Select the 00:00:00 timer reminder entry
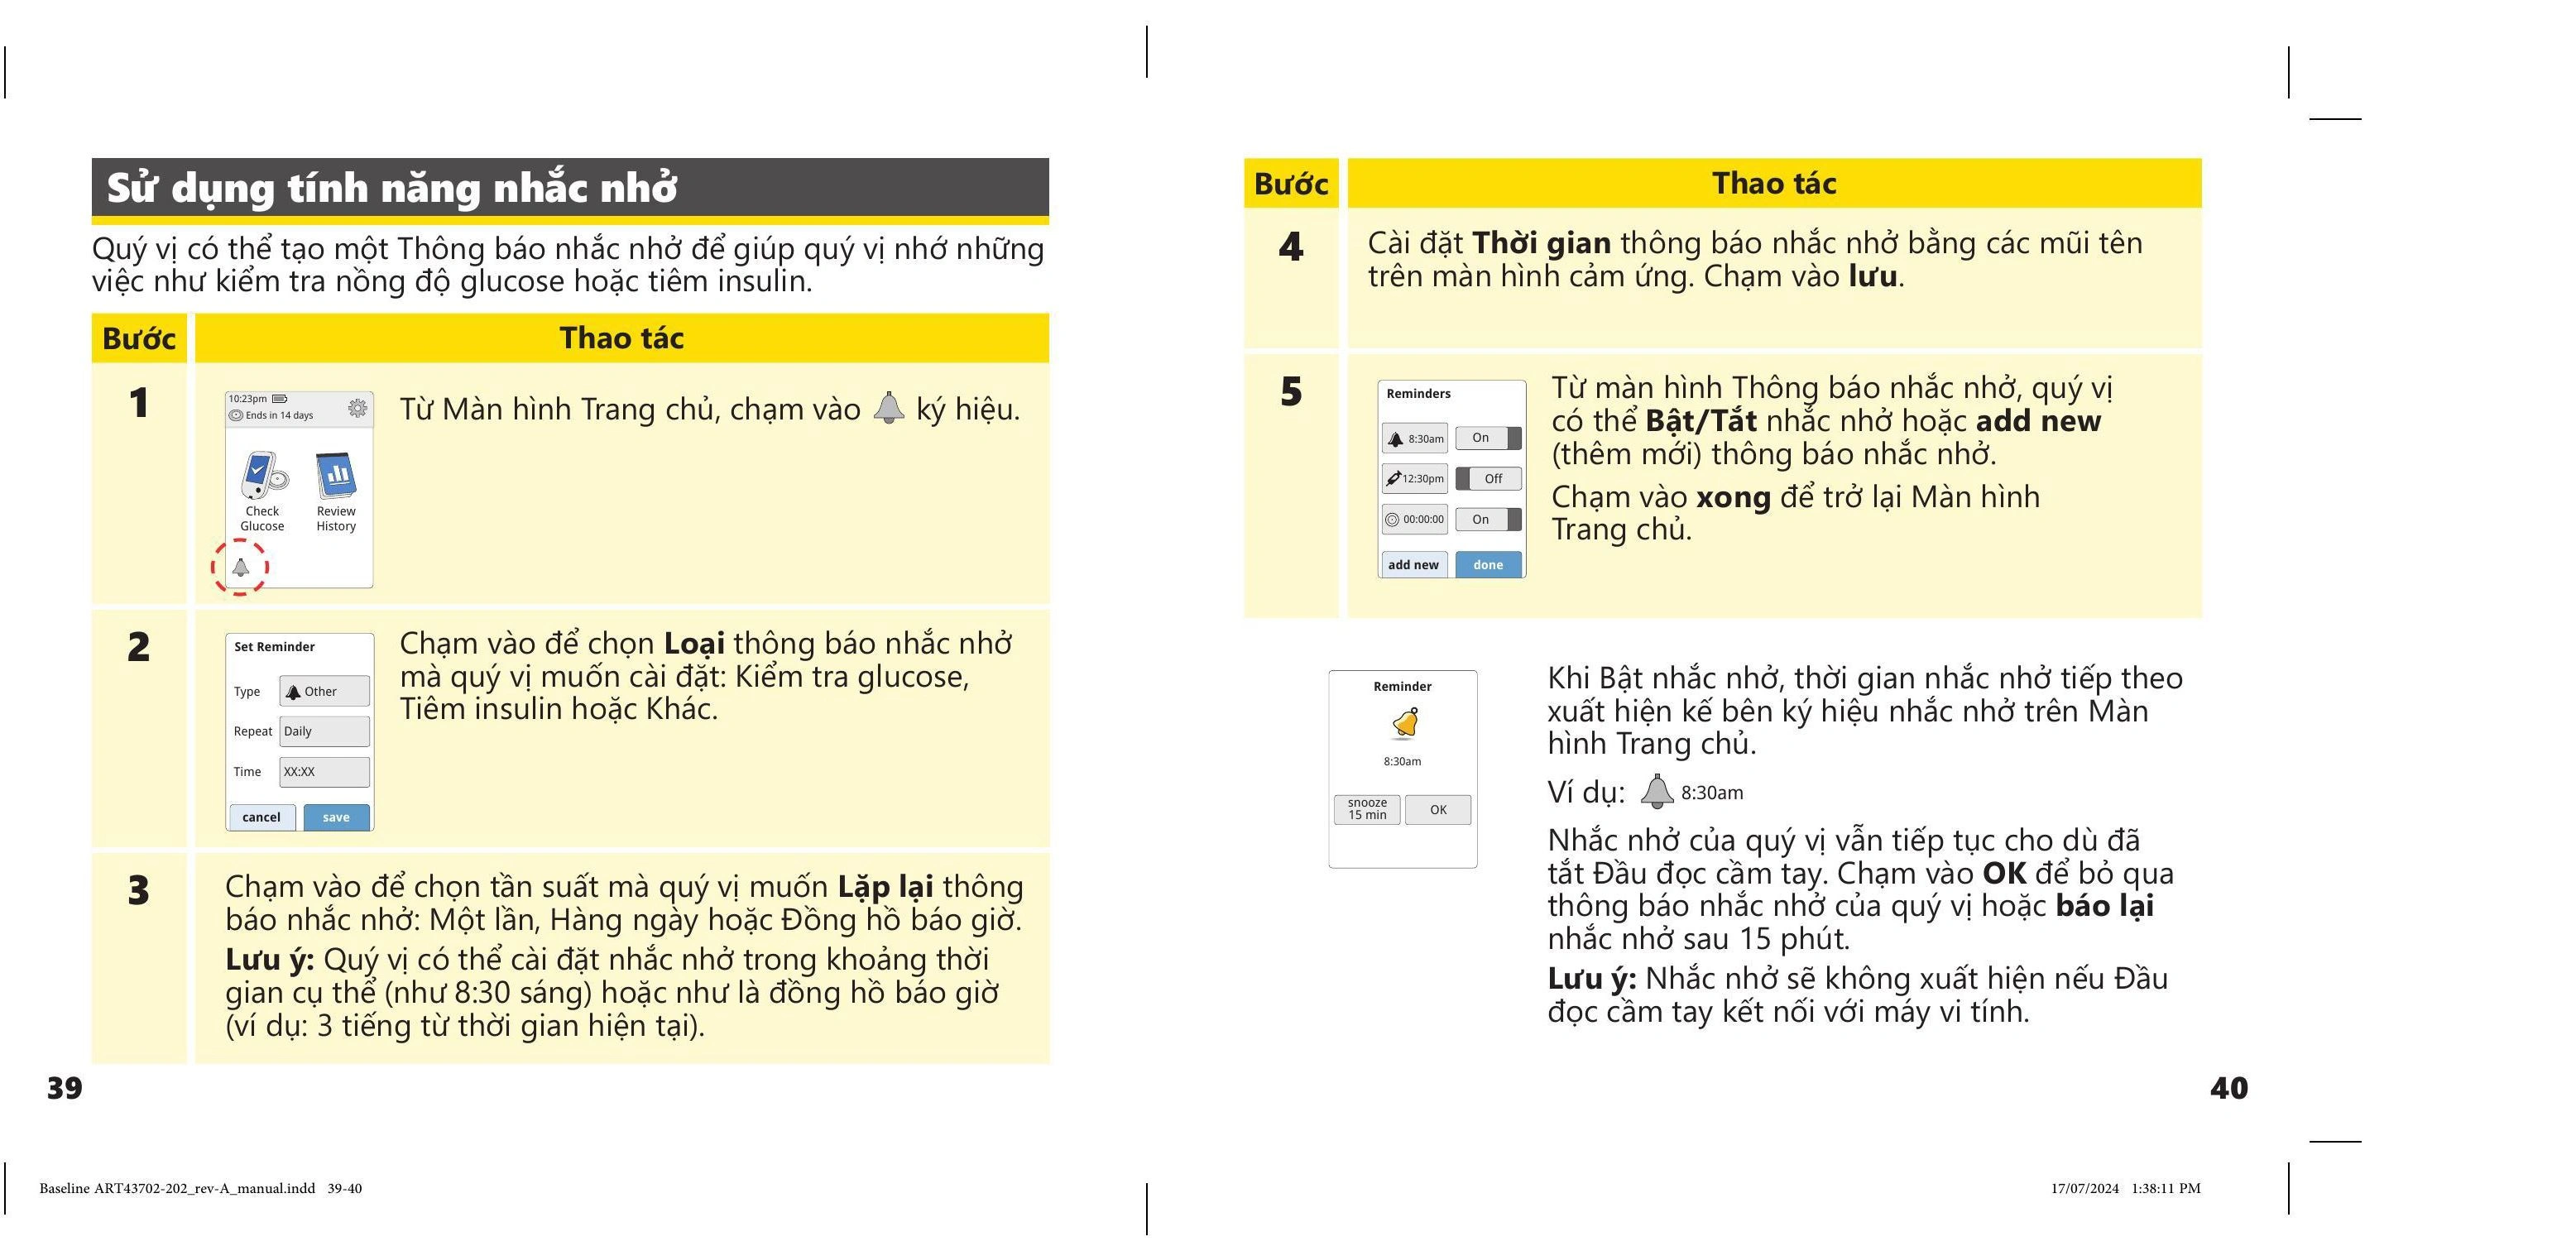This screenshot has height=1246, width=2576. (x=1414, y=519)
